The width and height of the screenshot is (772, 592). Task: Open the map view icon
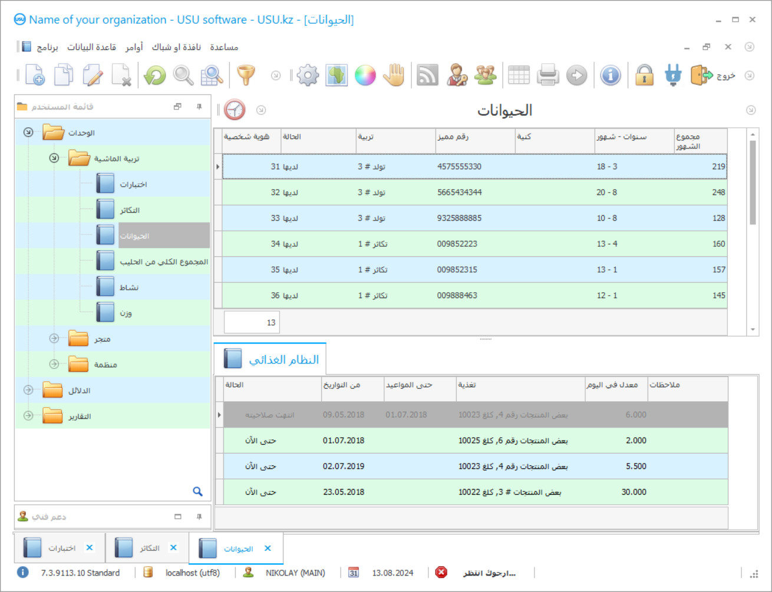click(336, 75)
